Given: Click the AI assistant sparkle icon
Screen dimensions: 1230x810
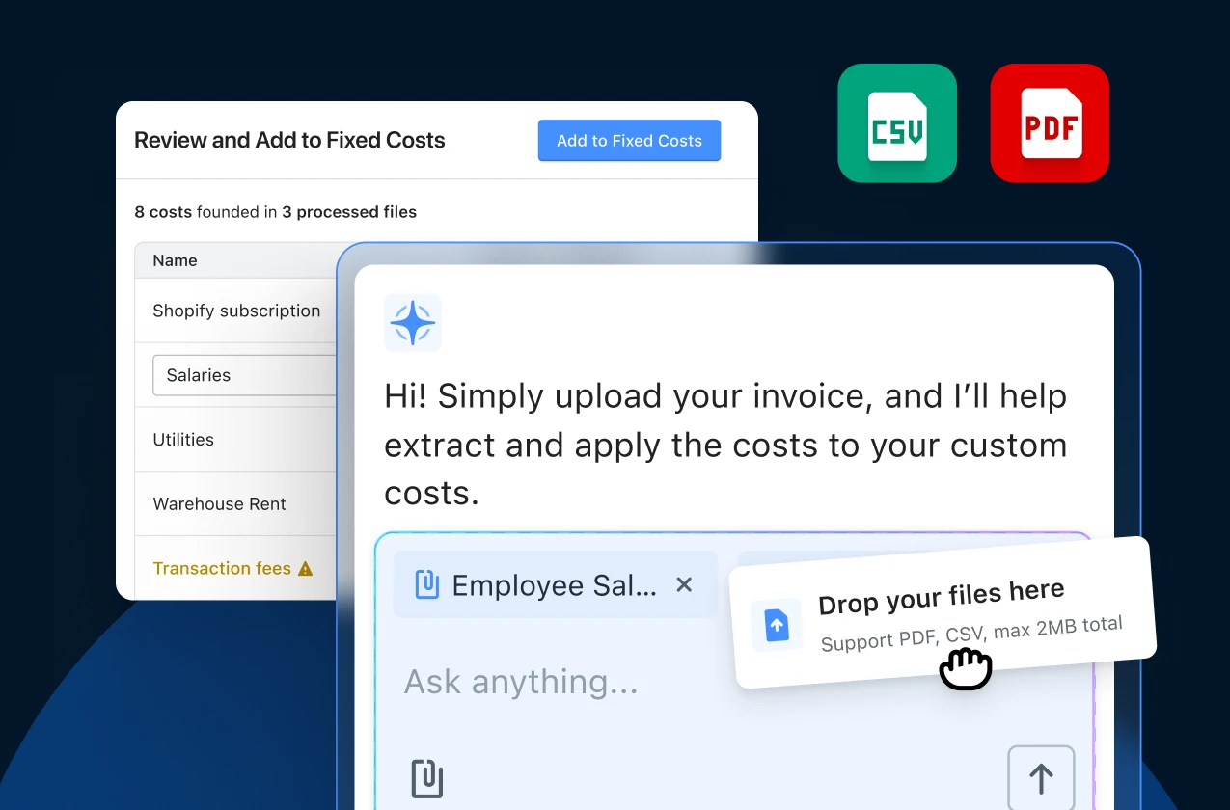Looking at the screenshot, I should [x=413, y=323].
